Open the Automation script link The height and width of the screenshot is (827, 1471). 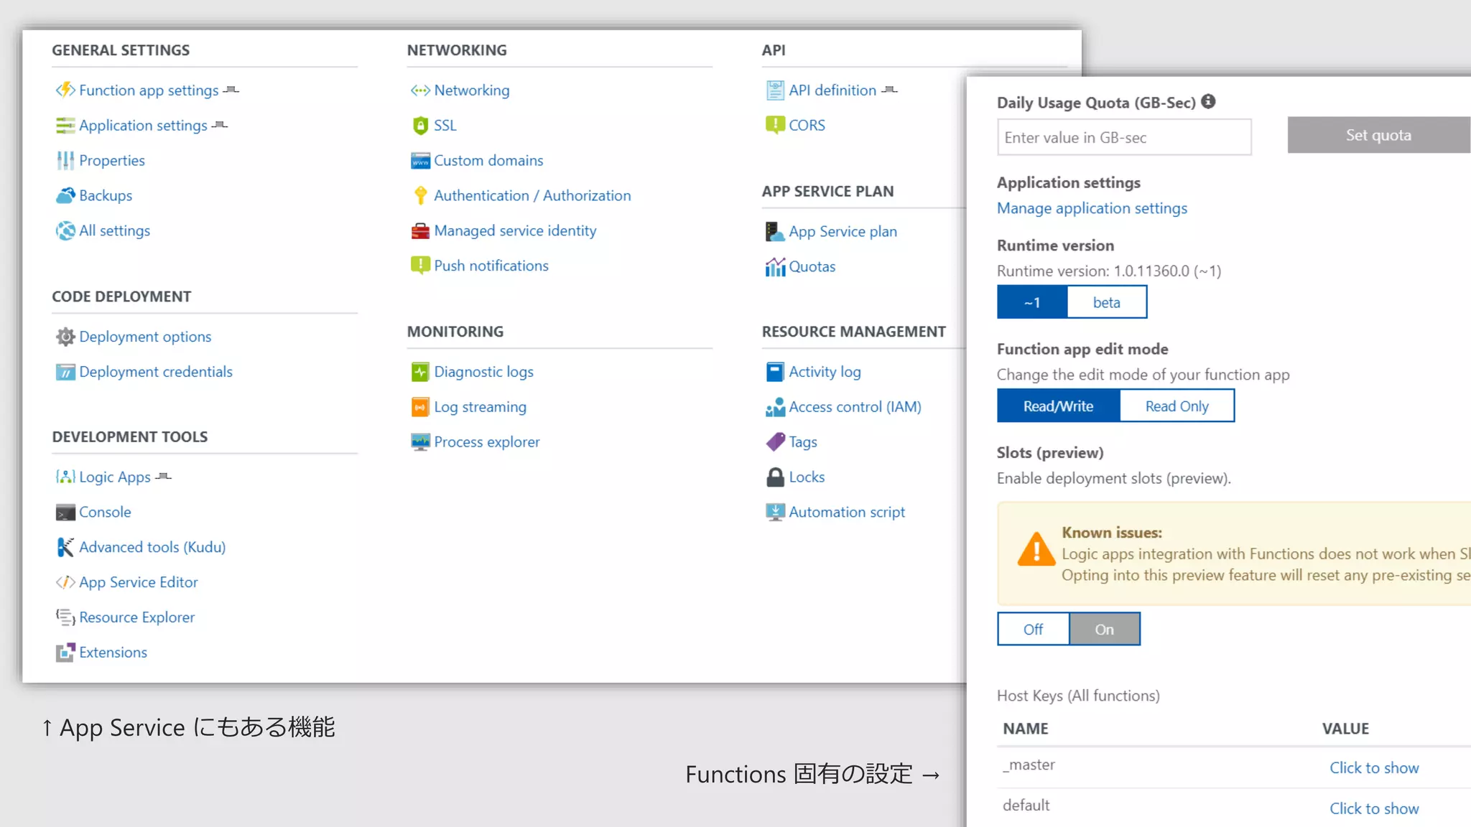tap(847, 512)
